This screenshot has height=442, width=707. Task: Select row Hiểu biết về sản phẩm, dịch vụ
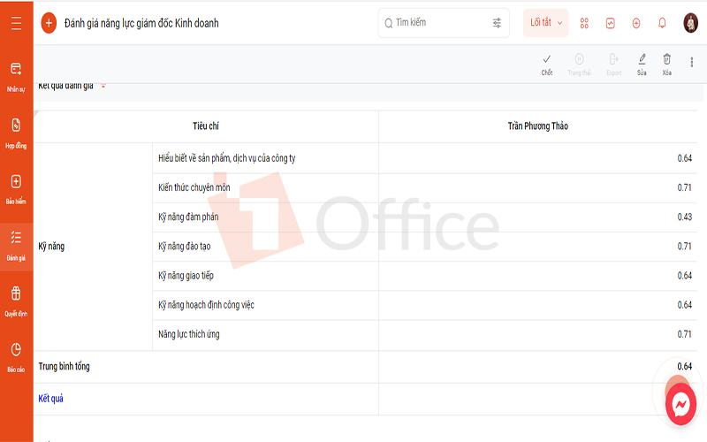click(425, 158)
